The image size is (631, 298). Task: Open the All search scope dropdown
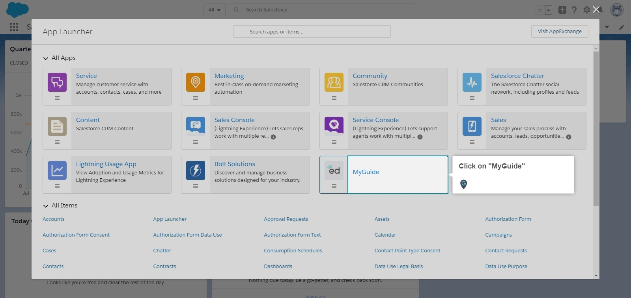[x=215, y=10]
